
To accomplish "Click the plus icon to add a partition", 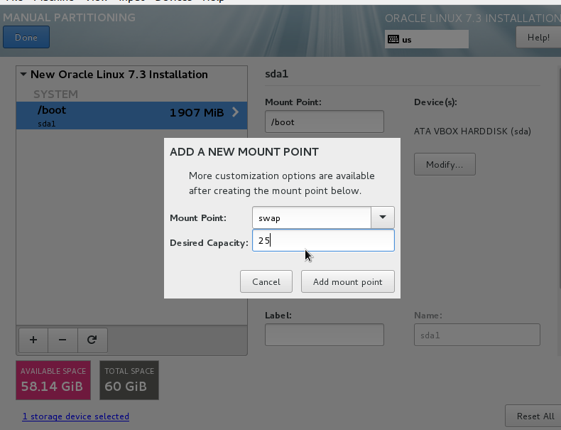I will [33, 340].
